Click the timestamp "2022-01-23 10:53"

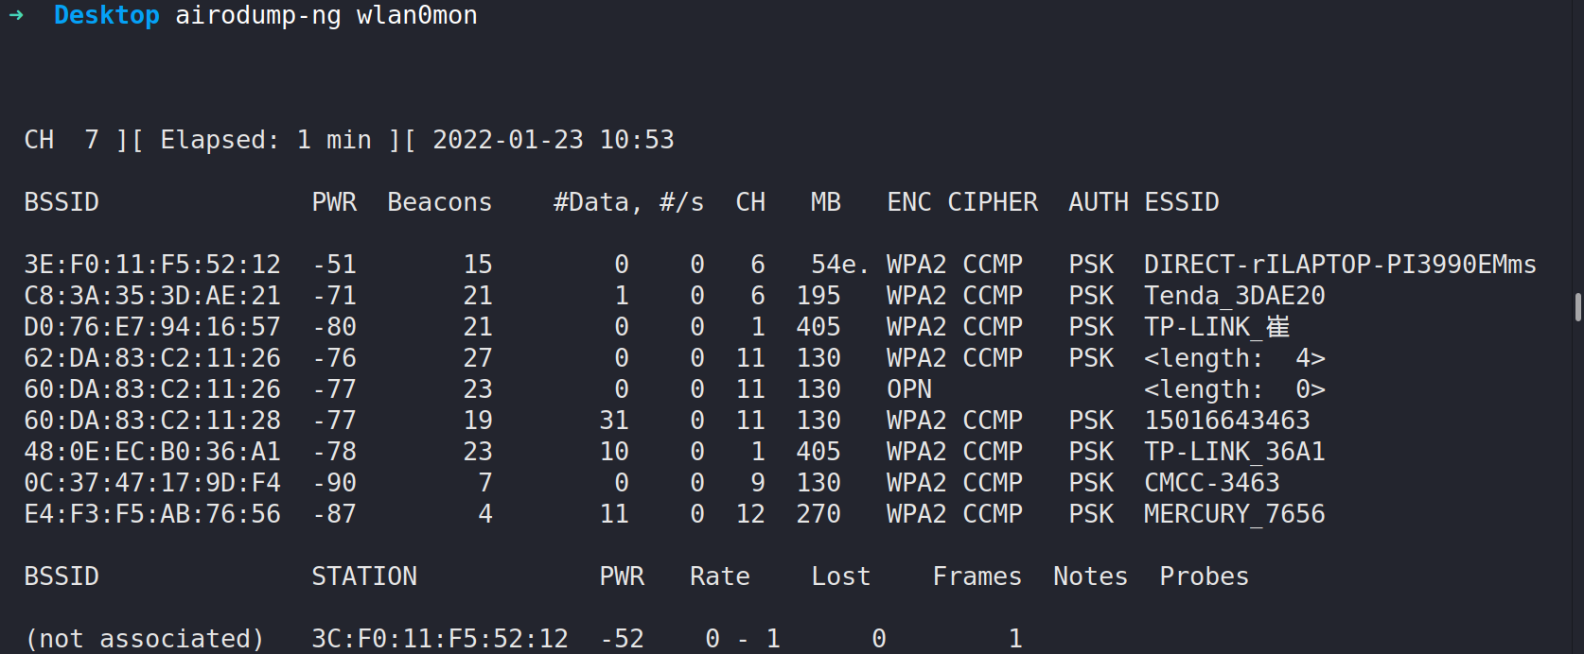point(553,140)
